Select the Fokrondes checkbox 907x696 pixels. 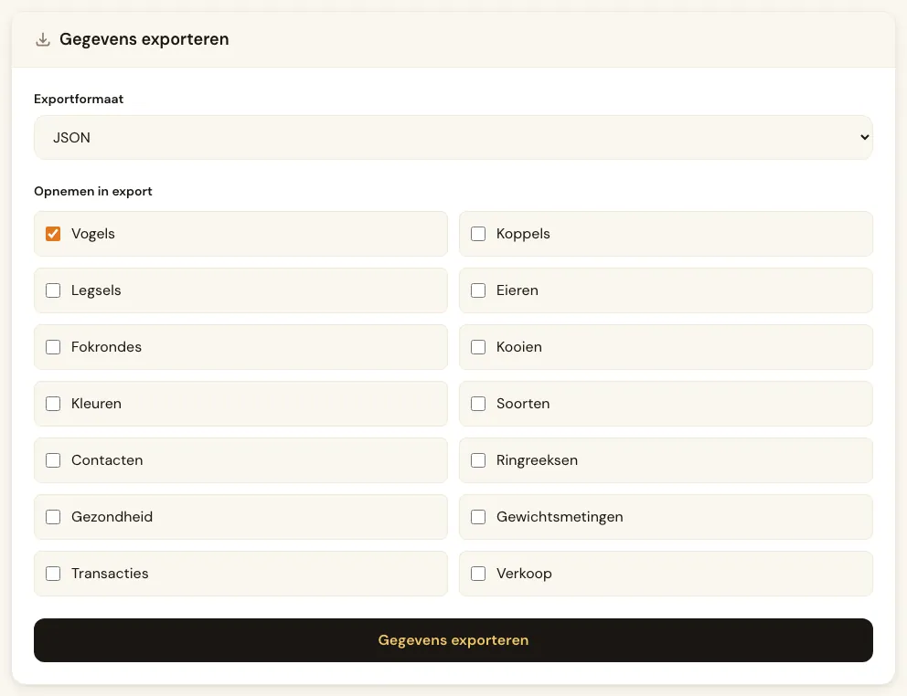tap(53, 347)
